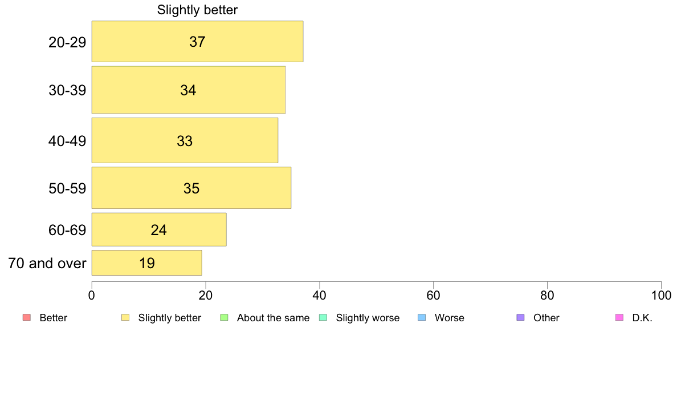677x420 pixels.
Task: Click the Slightly worse legend text
Action: [368, 318]
